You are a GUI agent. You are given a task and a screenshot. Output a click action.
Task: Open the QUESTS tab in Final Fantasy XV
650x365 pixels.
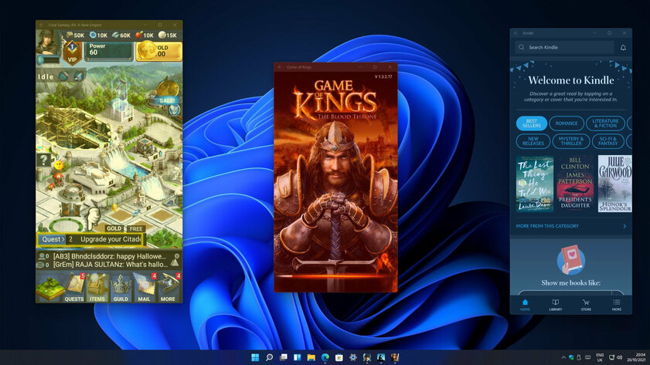coord(73,288)
